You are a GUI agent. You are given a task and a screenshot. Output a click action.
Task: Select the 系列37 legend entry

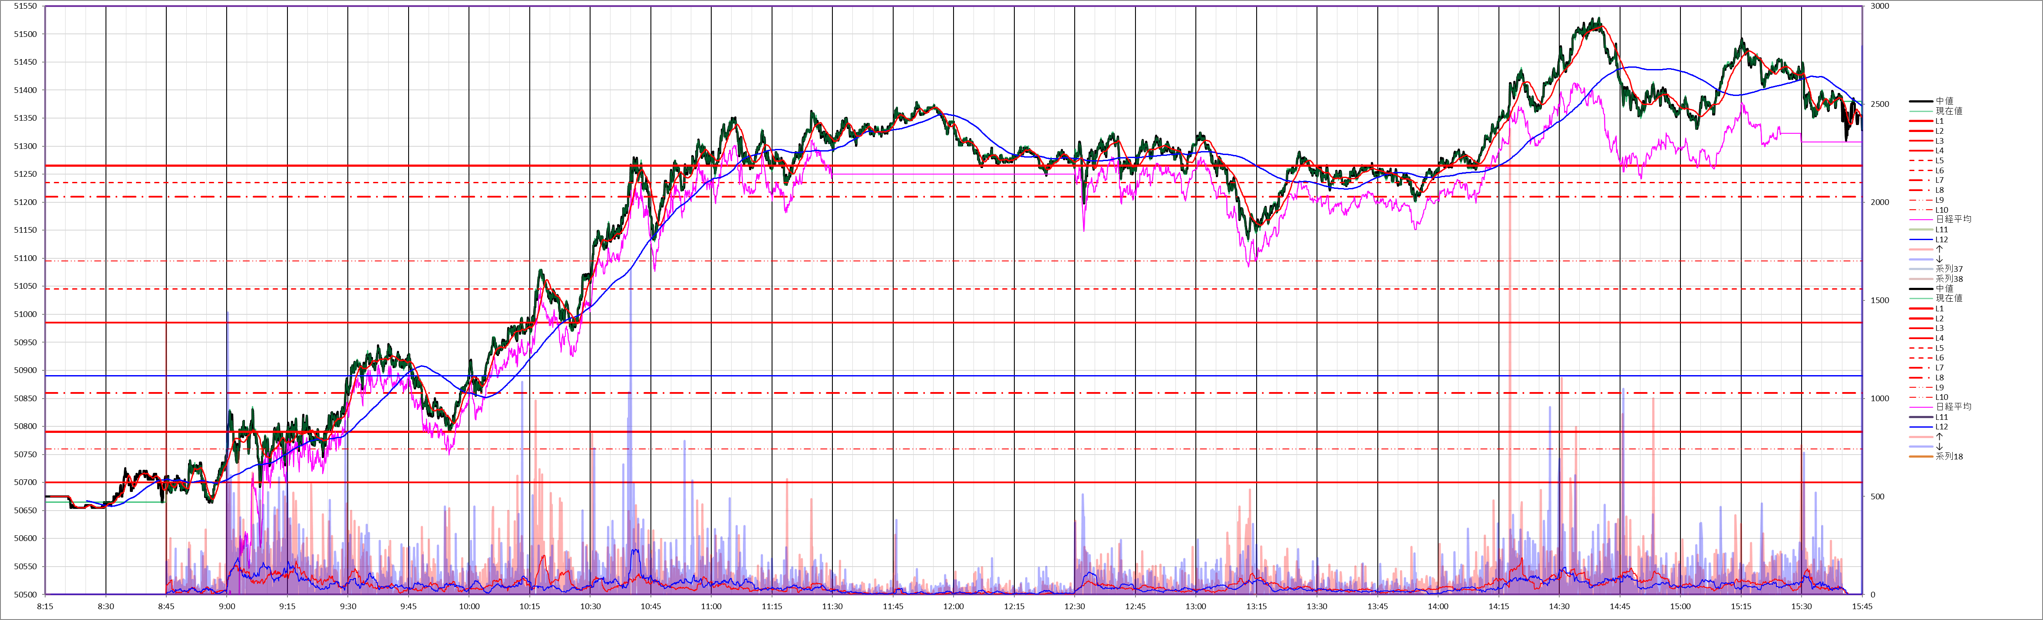point(1949,269)
